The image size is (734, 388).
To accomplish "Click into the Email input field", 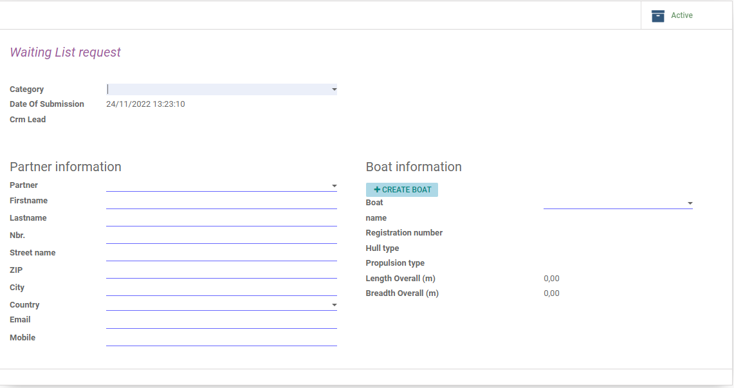I will point(221,322).
